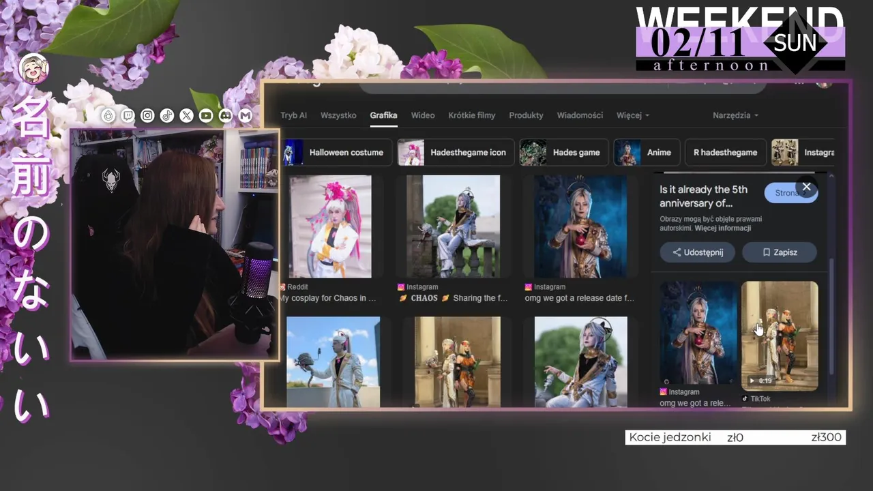Click the Reddit source label

[x=297, y=287]
